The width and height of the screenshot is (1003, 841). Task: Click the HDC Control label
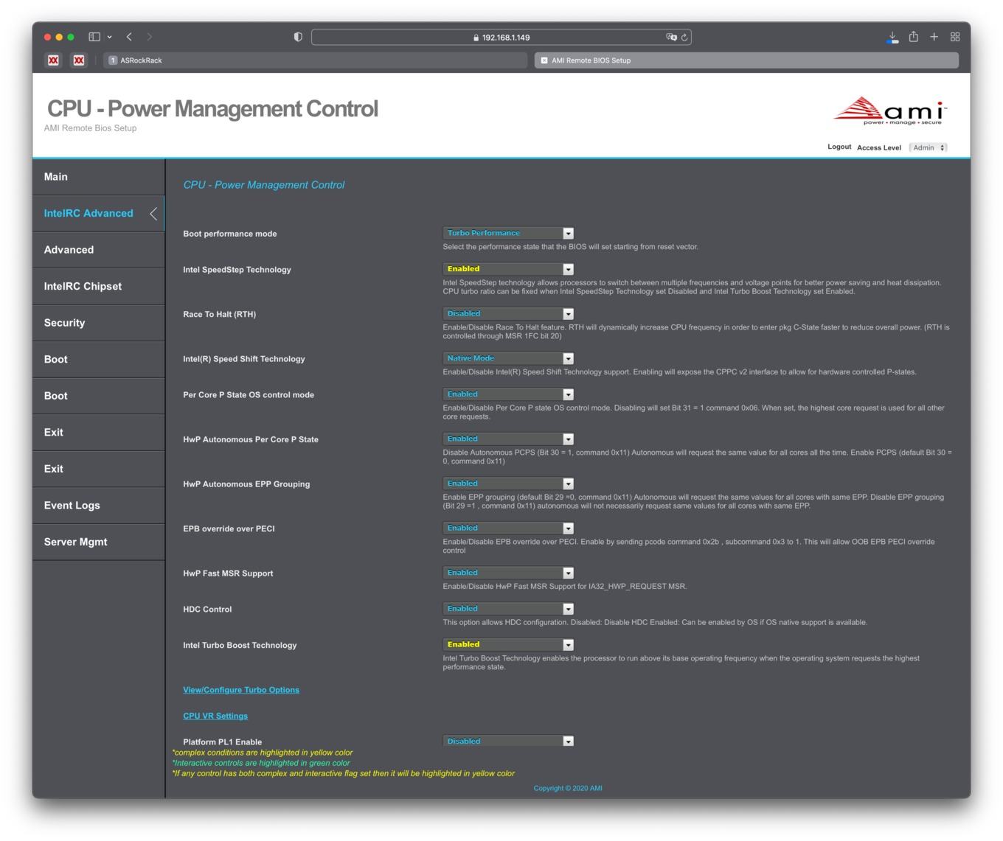pos(207,610)
